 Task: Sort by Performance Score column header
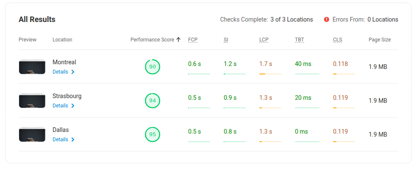coord(152,40)
